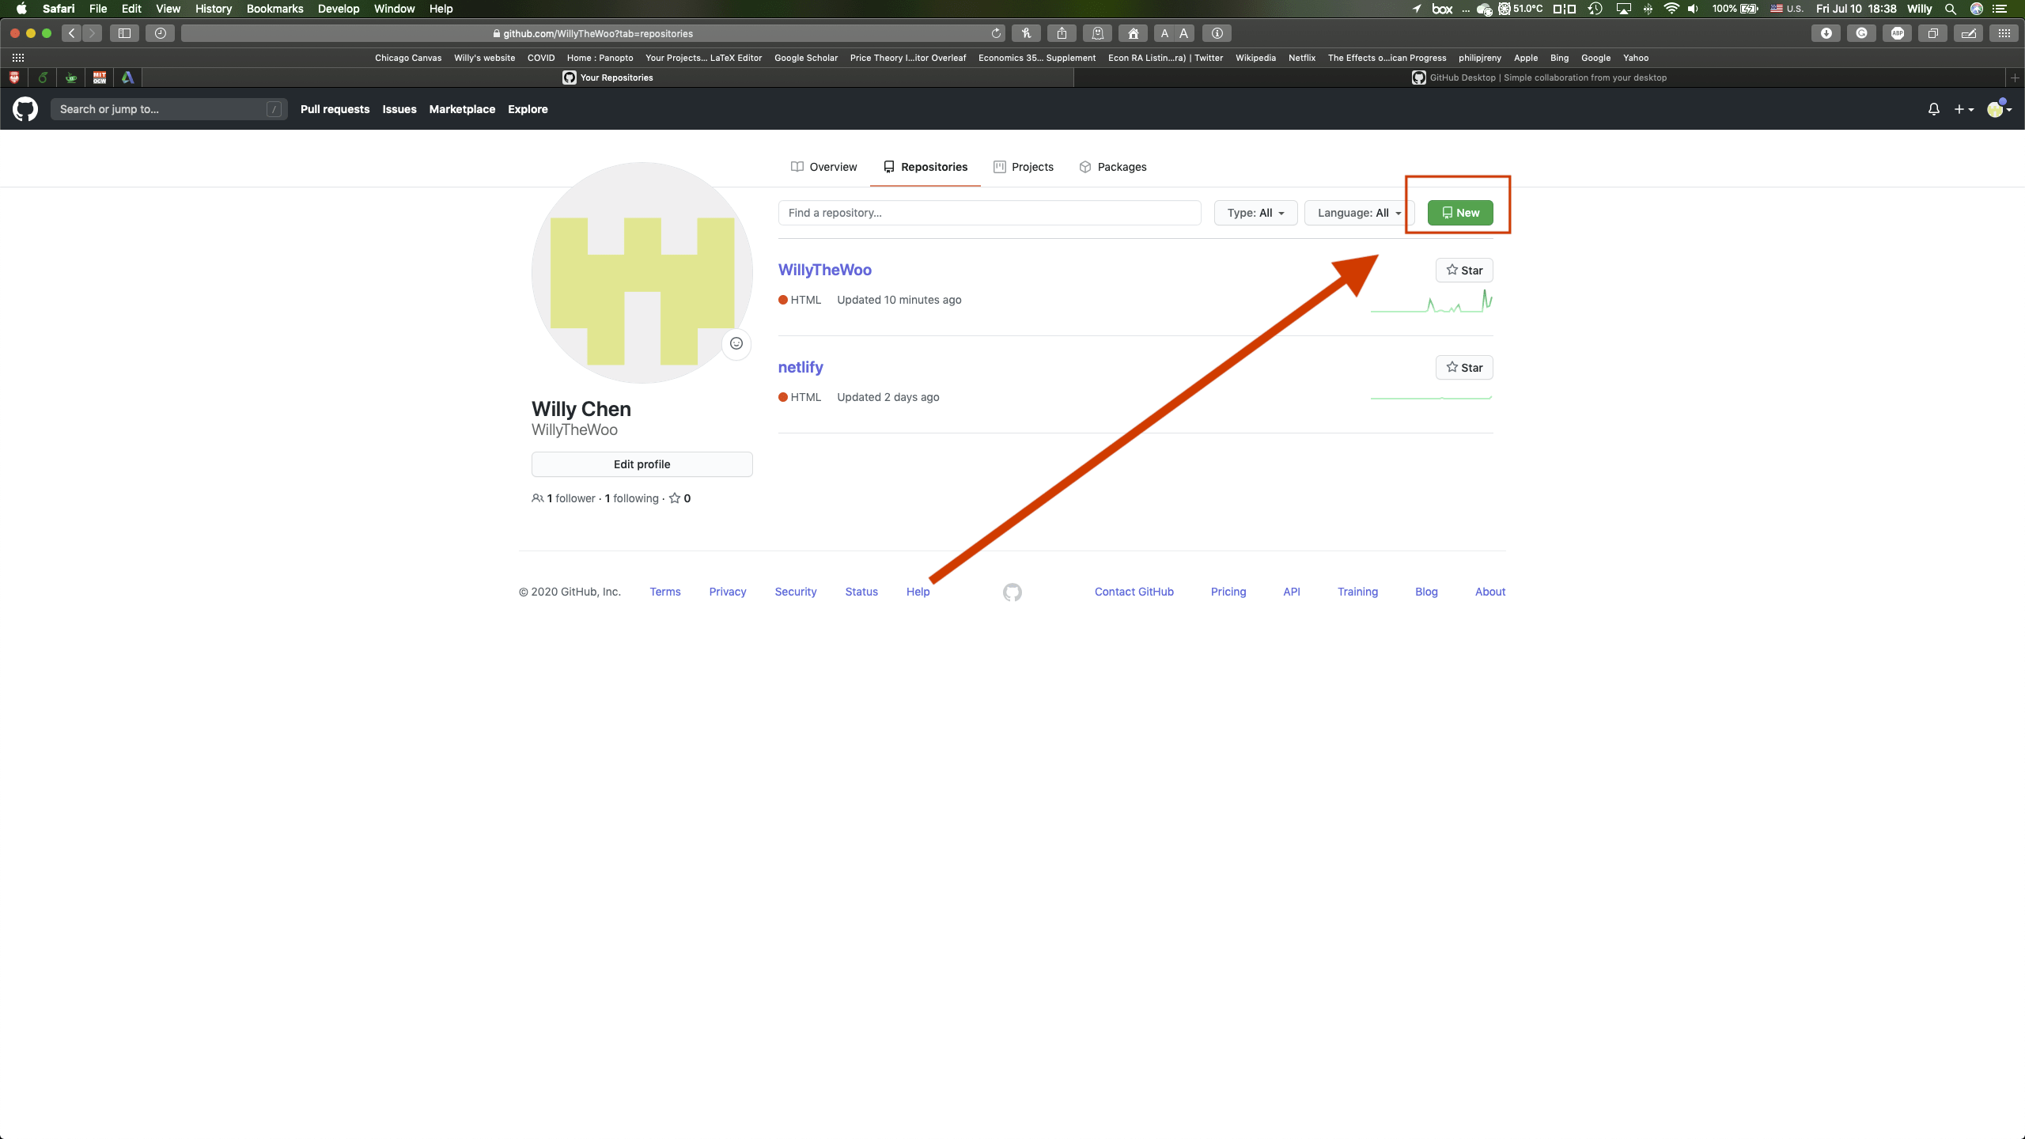Open the Security footer link
Viewport: 2025px width, 1139px height.
(x=796, y=592)
